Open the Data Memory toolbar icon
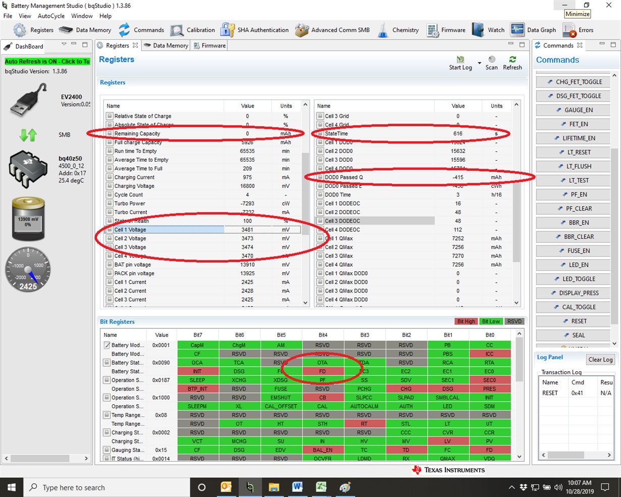The width and height of the screenshot is (621, 497). tap(66, 30)
